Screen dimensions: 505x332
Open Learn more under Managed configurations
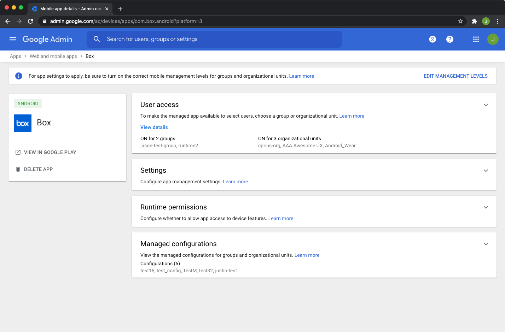(x=307, y=255)
